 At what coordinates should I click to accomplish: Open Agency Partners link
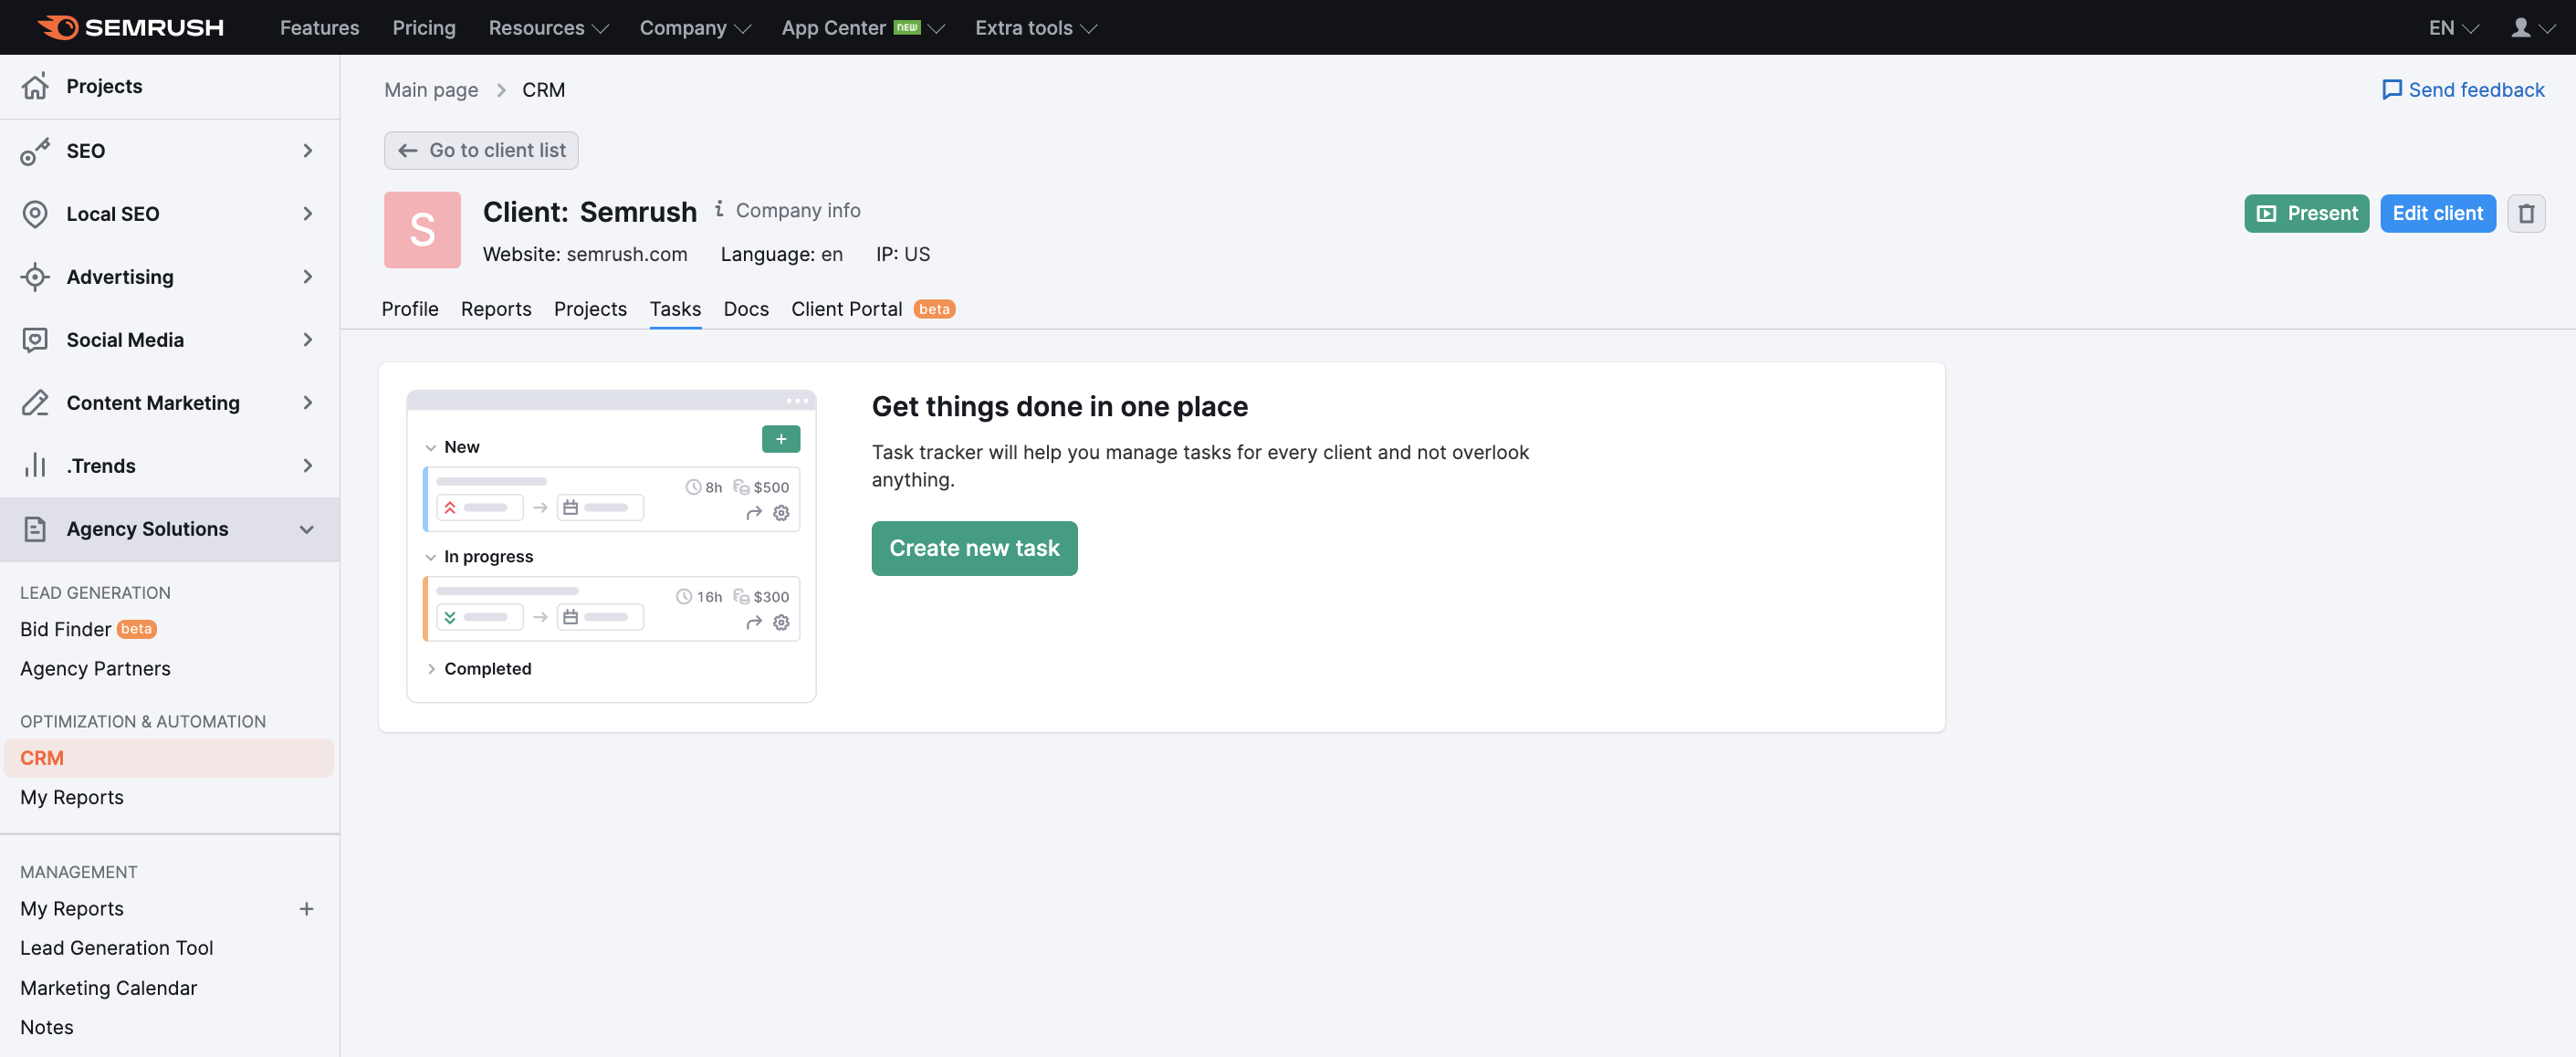pyautogui.click(x=95, y=669)
